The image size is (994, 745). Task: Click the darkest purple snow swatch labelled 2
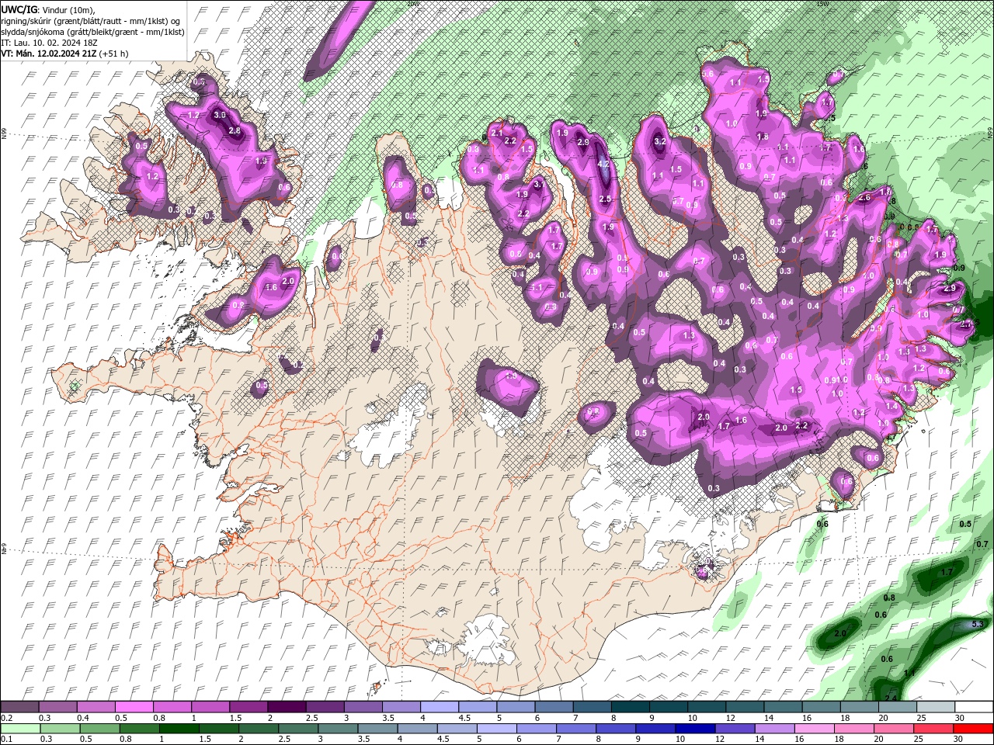click(x=287, y=707)
